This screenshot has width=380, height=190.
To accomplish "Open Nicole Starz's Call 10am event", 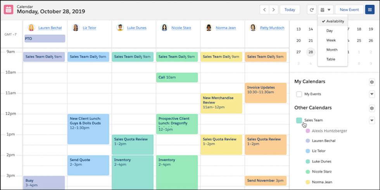I will pyautogui.click(x=177, y=78).
